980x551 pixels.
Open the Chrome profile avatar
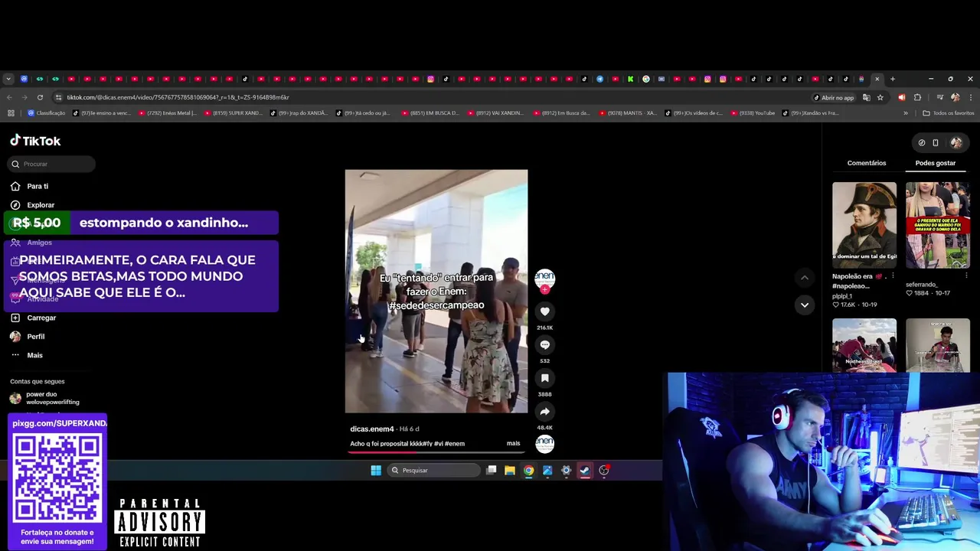[x=955, y=97]
